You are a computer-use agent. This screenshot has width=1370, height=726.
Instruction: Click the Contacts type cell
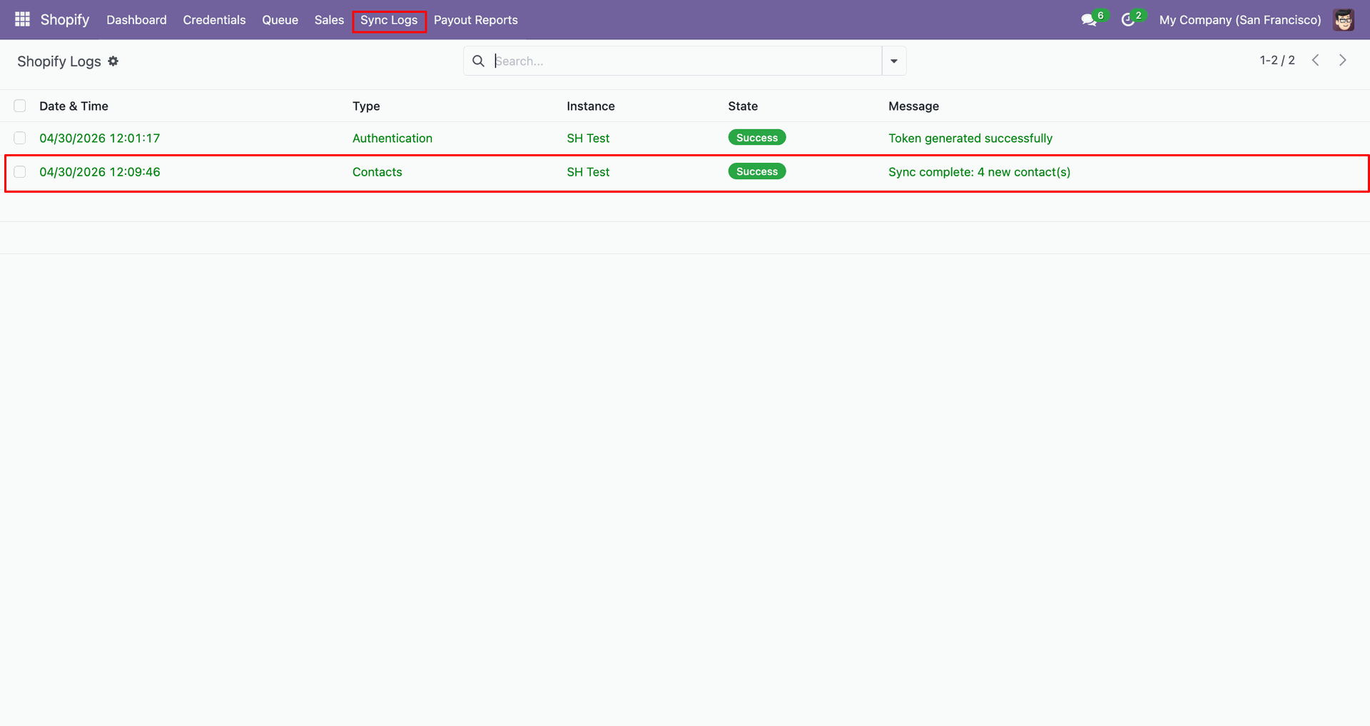(377, 172)
